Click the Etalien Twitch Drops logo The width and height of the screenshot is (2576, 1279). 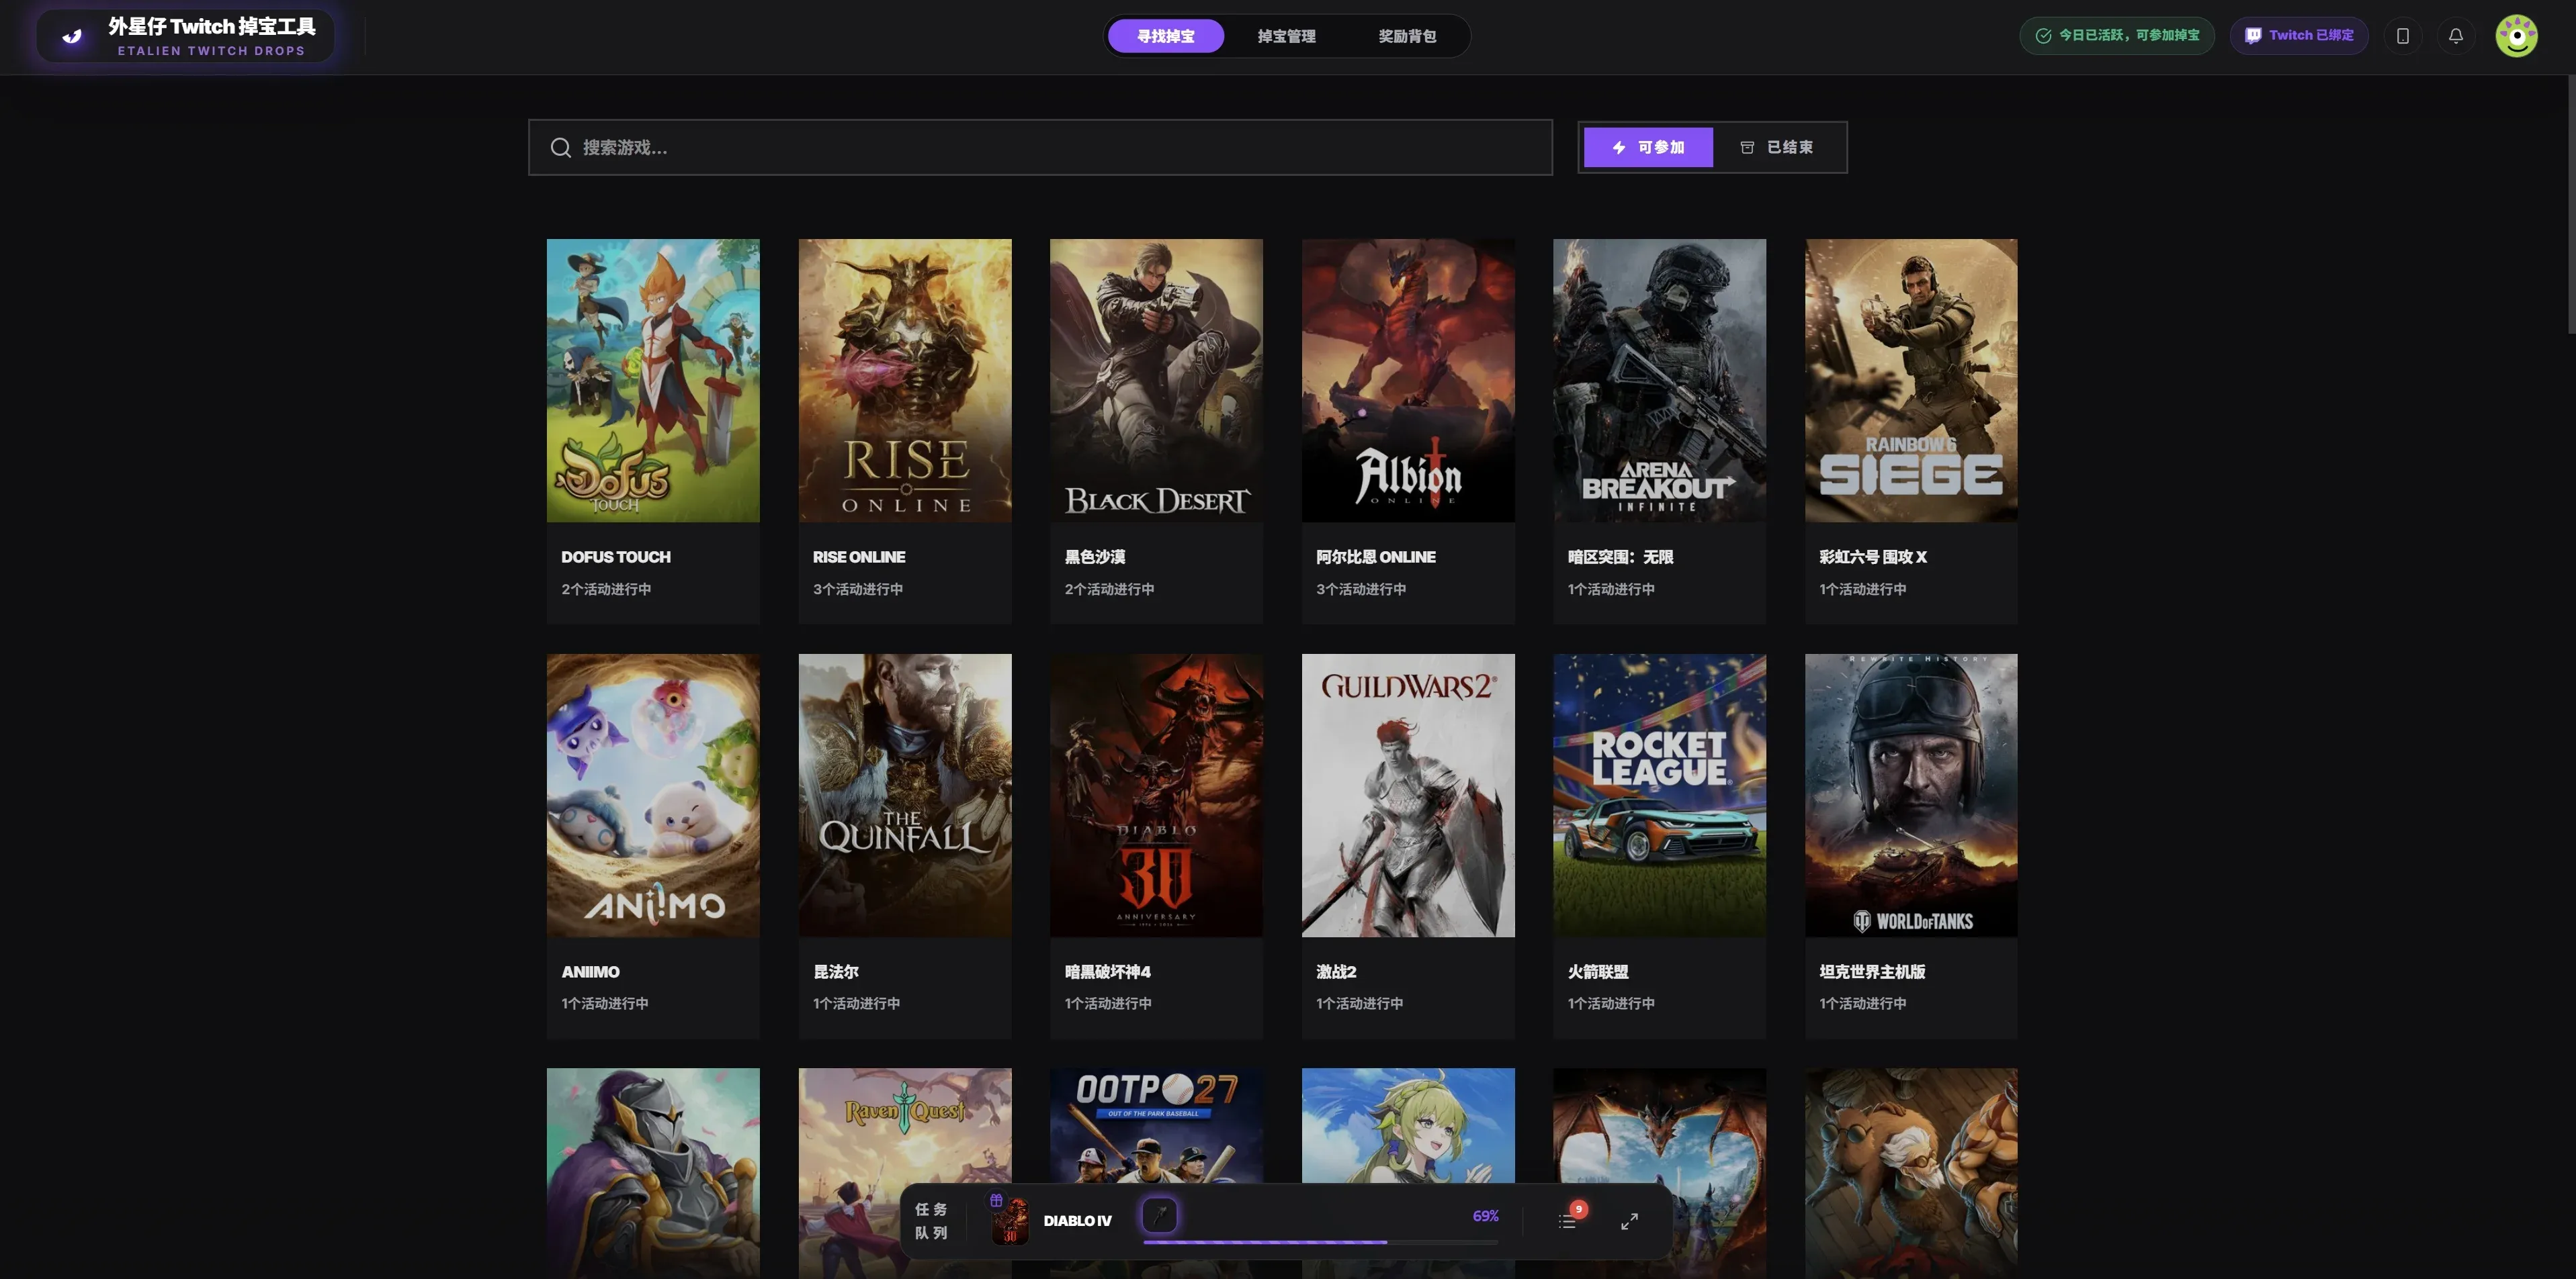pyautogui.click(x=186, y=36)
